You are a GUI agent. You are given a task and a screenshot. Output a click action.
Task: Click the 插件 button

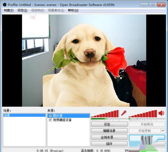click(109, 144)
